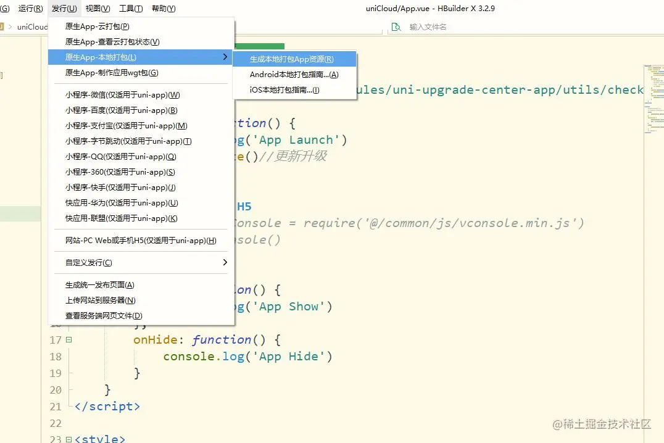
Task: Open the 发行(U) menu
Action: point(64,9)
